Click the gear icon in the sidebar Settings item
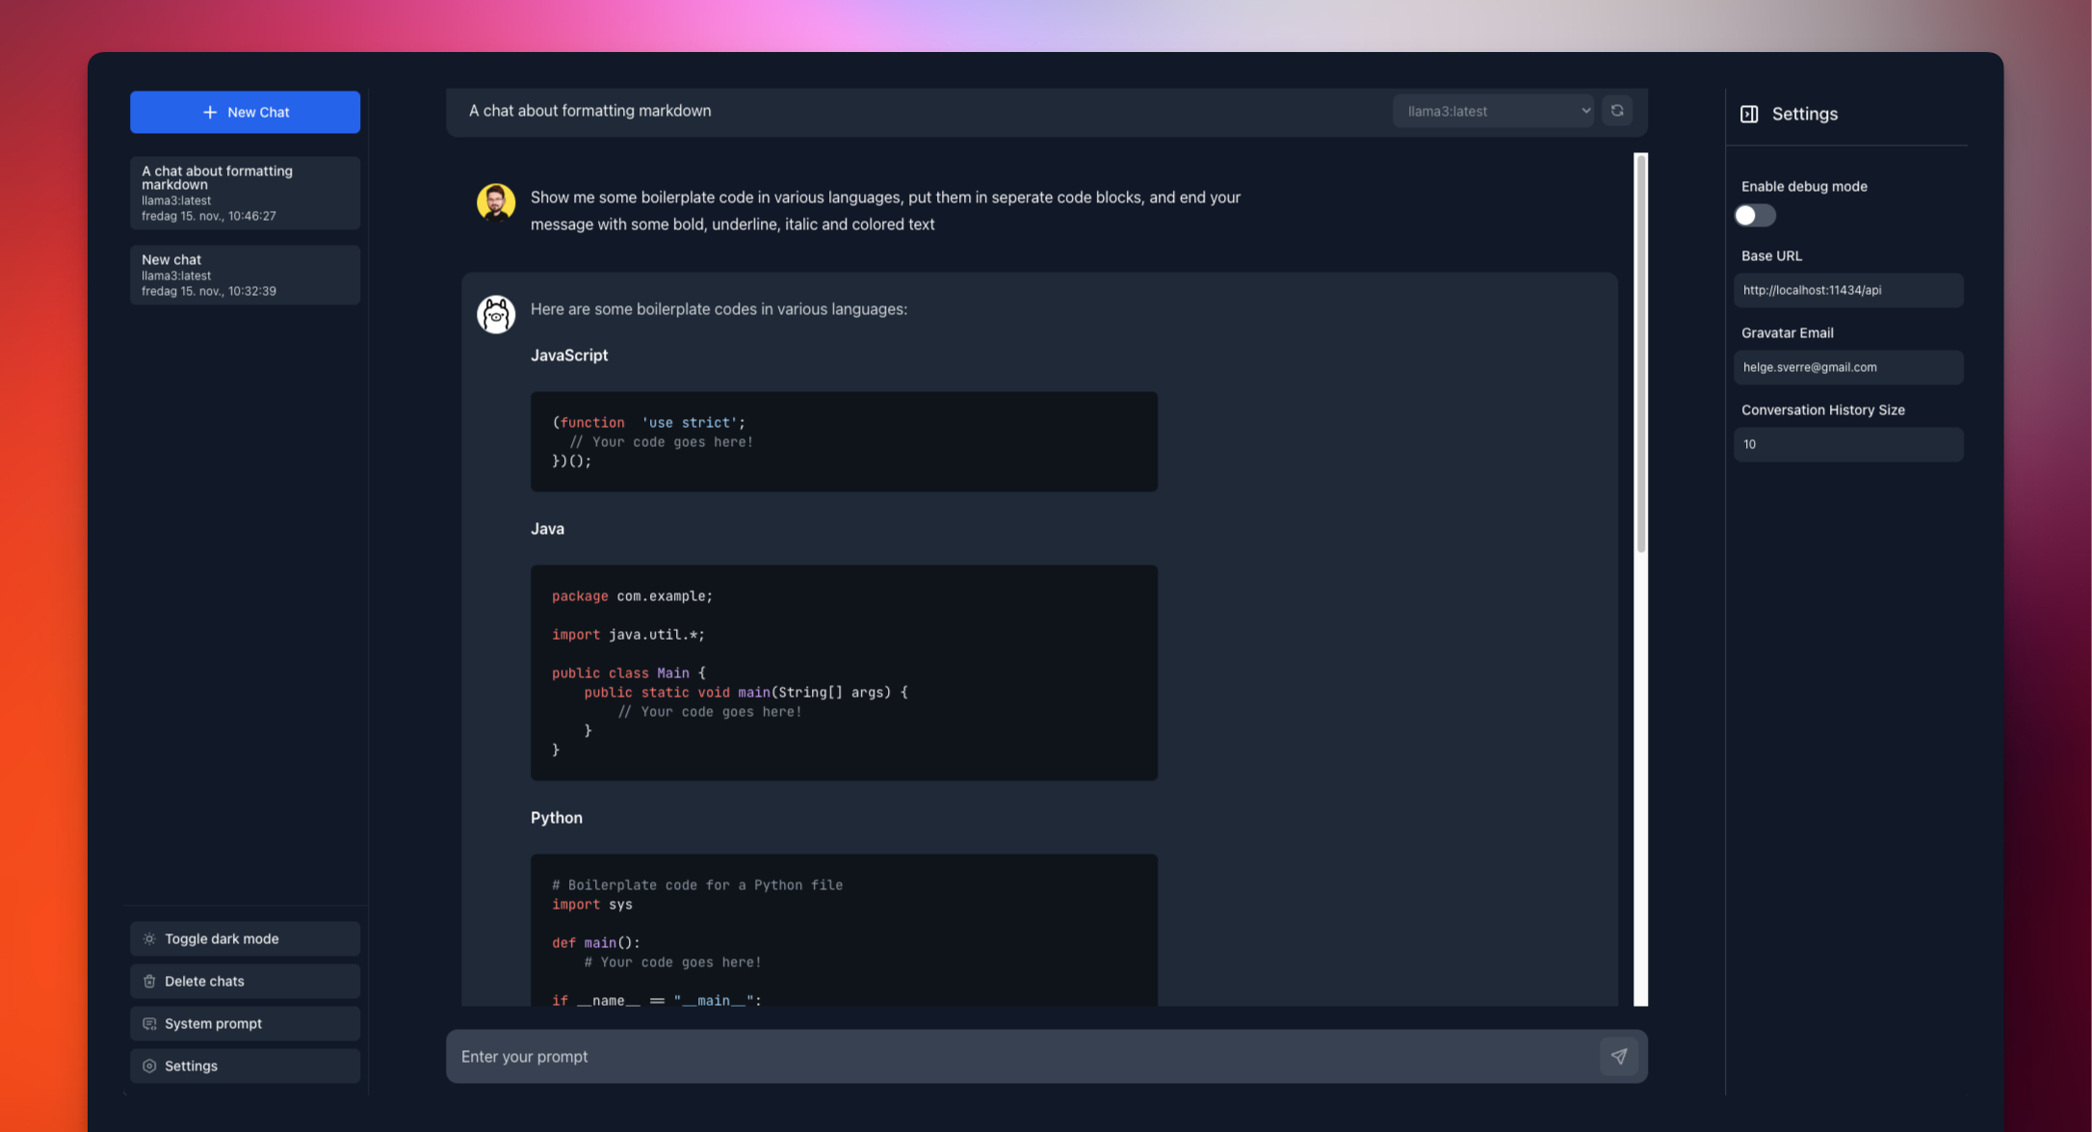The width and height of the screenshot is (2092, 1132). [x=149, y=1066]
